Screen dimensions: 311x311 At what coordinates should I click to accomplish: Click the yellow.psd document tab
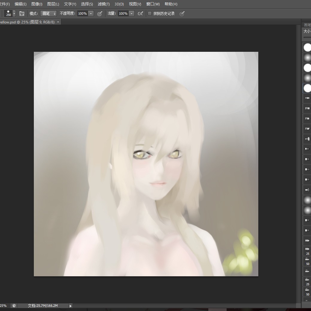pos(27,22)
